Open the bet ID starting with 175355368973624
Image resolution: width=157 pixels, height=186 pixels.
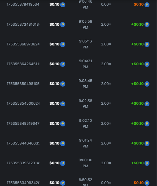tap(23, 44)
